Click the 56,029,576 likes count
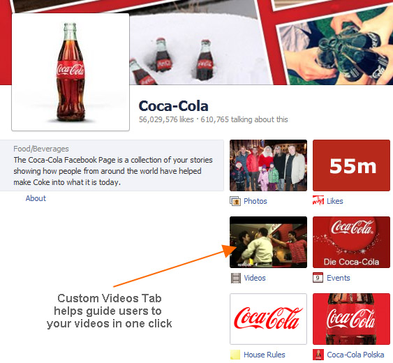Image resolution: width=393 pixels, height=363 pixels. (x=166, y=119)
